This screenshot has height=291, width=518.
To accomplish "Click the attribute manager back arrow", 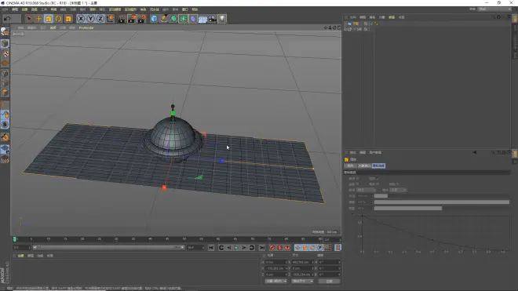I will click(474, 152).
